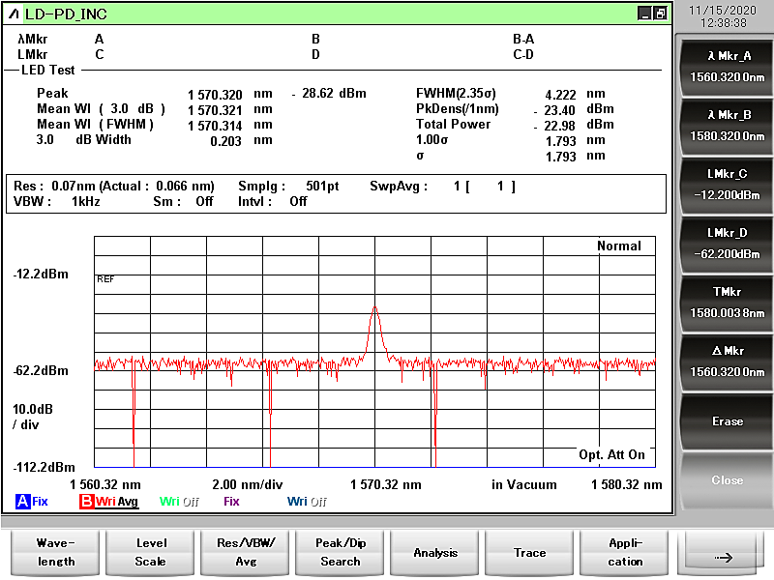Restore the LD-PD_INC window size

tap(660, 14)
